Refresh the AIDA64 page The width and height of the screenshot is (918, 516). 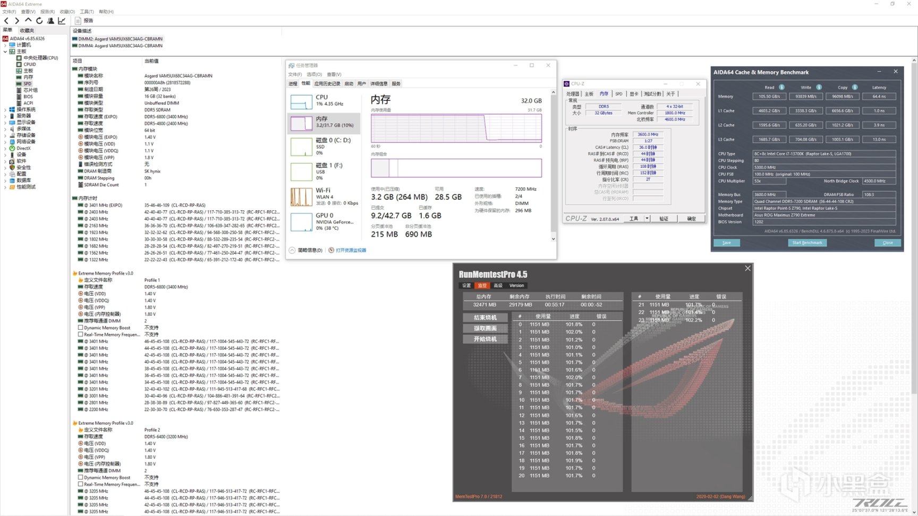coord(39,21)
